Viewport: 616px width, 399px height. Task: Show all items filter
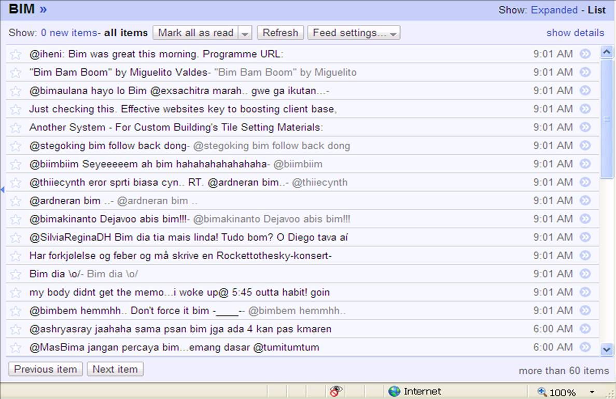[x=125, y=33]
